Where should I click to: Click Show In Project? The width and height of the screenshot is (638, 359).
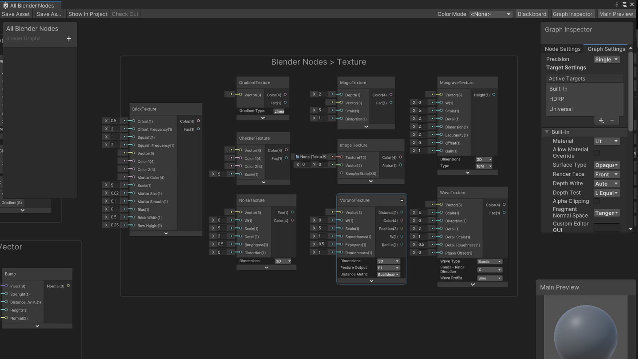[88, 14]
